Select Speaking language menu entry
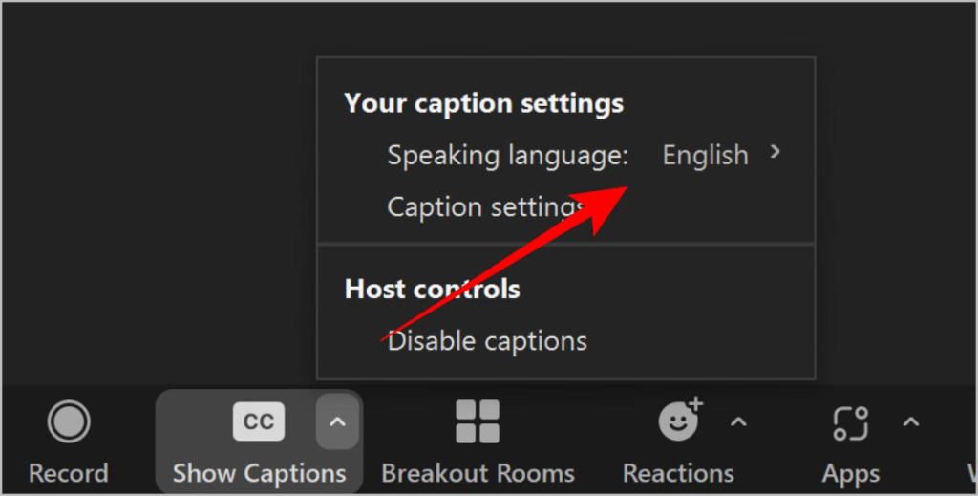 [566, 154]
